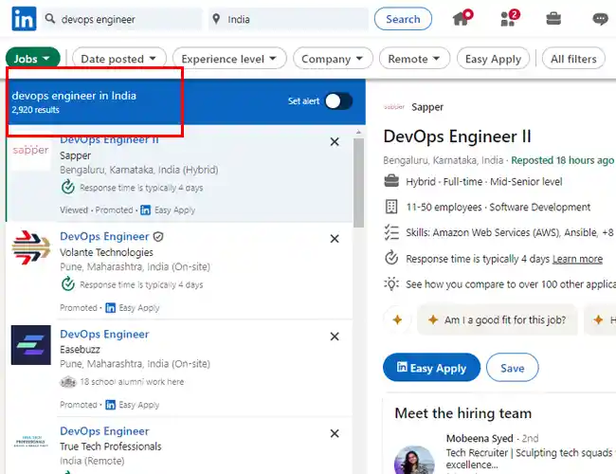Viewport: 616px width, 474px height.
Task: Click LinkedIn Easy Apply icon on Sapper card
Action: coord(145,210)
